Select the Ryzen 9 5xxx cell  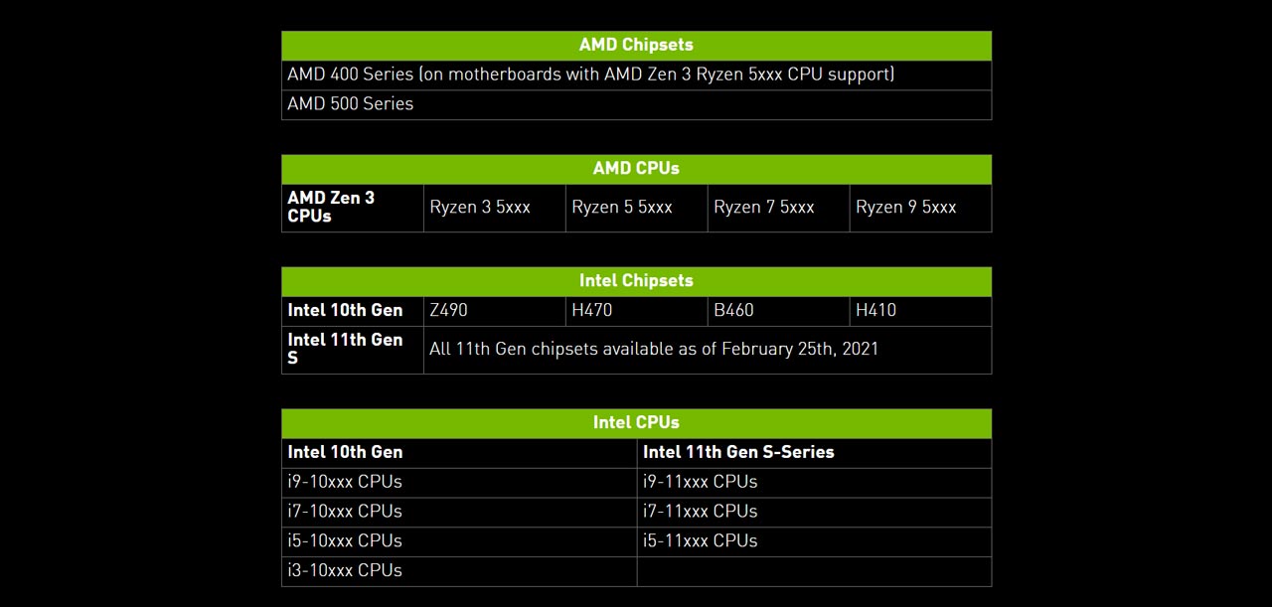[x=906, y=207]
